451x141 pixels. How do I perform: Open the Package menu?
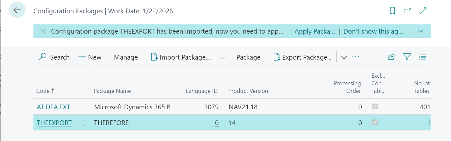click(x=248, y=57)
